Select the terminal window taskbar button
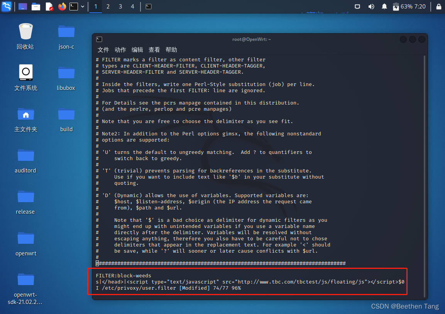Image resolution: width=445 pixels, height=314 pixels. [149, 7]
